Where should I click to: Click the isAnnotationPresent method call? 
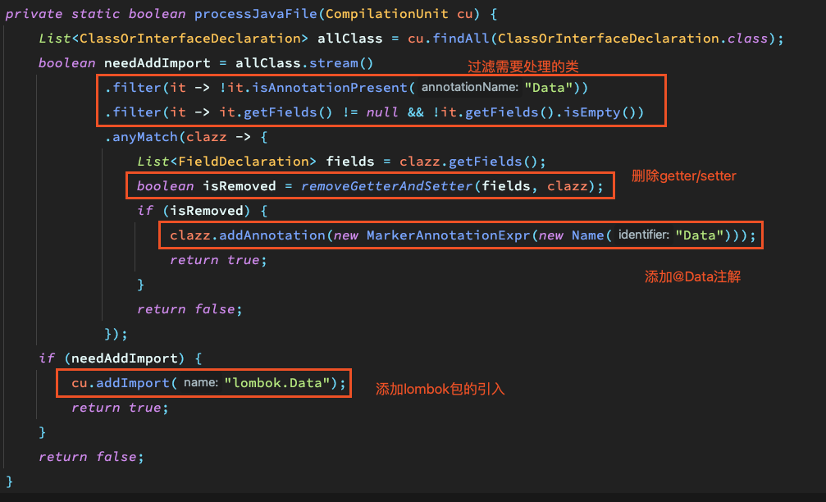[x=330, y=88]
